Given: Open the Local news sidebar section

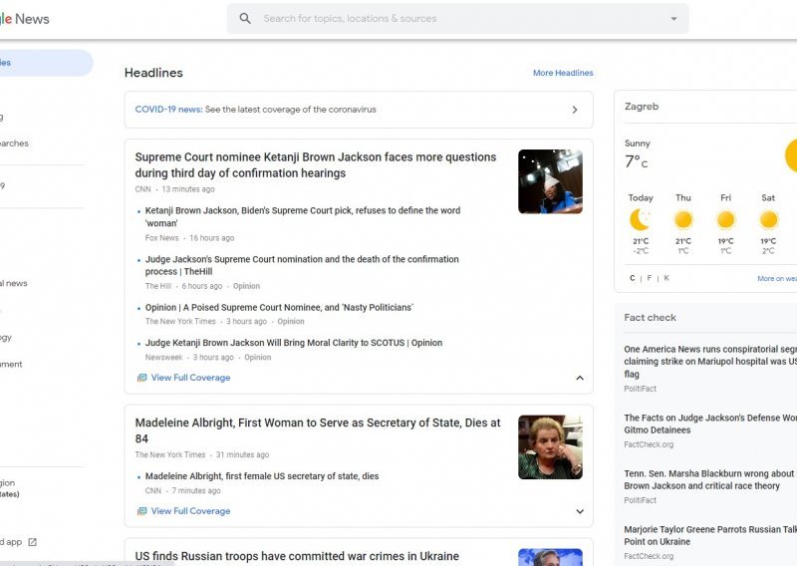Looking at the screenshot, I should (14, 283).
